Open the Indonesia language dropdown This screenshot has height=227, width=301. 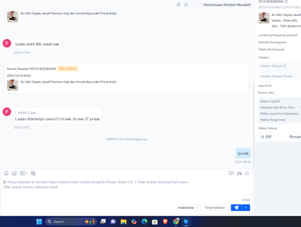[188, 208]
